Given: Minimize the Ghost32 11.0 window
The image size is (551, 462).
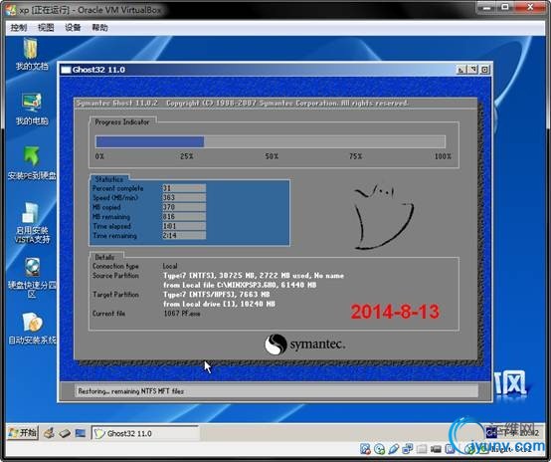Looking at the screenshot, I should 460,70.
